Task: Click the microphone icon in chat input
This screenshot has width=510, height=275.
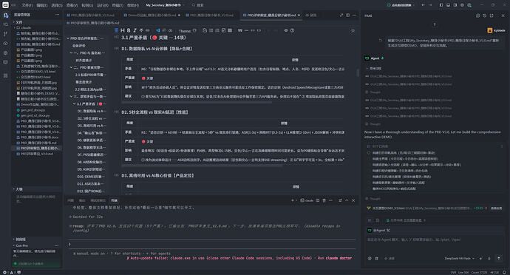Action: 489,258
